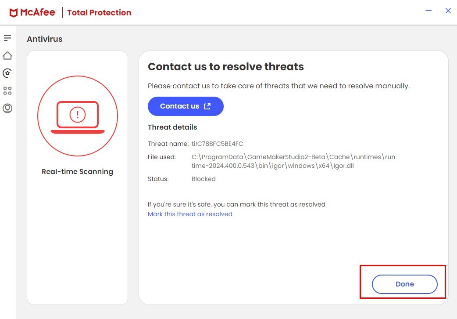Click Mark this threat as resolved link
Image resolution: width=457 pixels, height=319 pixels.
point(190,214)
